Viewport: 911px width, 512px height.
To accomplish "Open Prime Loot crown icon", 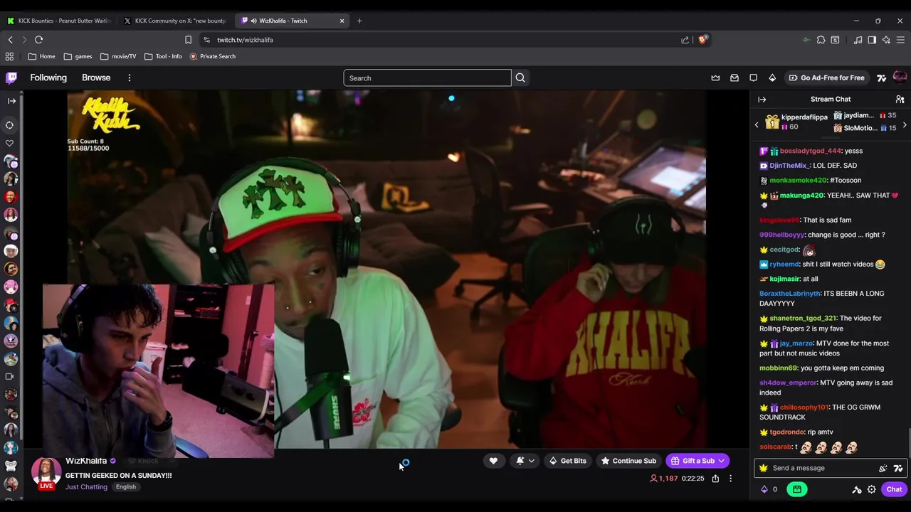I will coord(715,78).
